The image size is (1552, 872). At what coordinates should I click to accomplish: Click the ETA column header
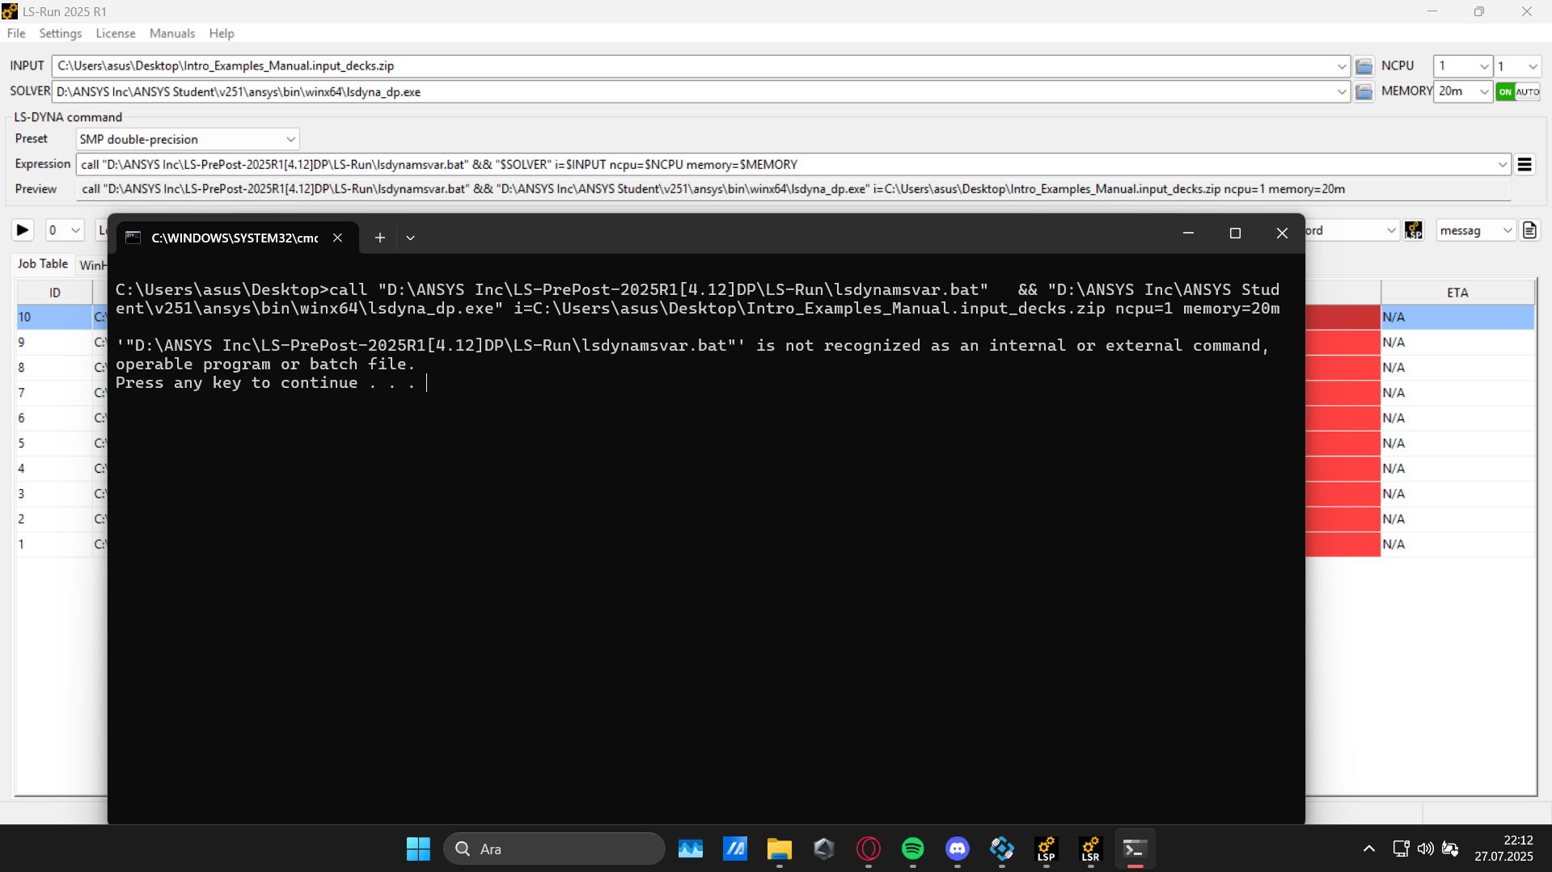click(x=1457, y=293)
